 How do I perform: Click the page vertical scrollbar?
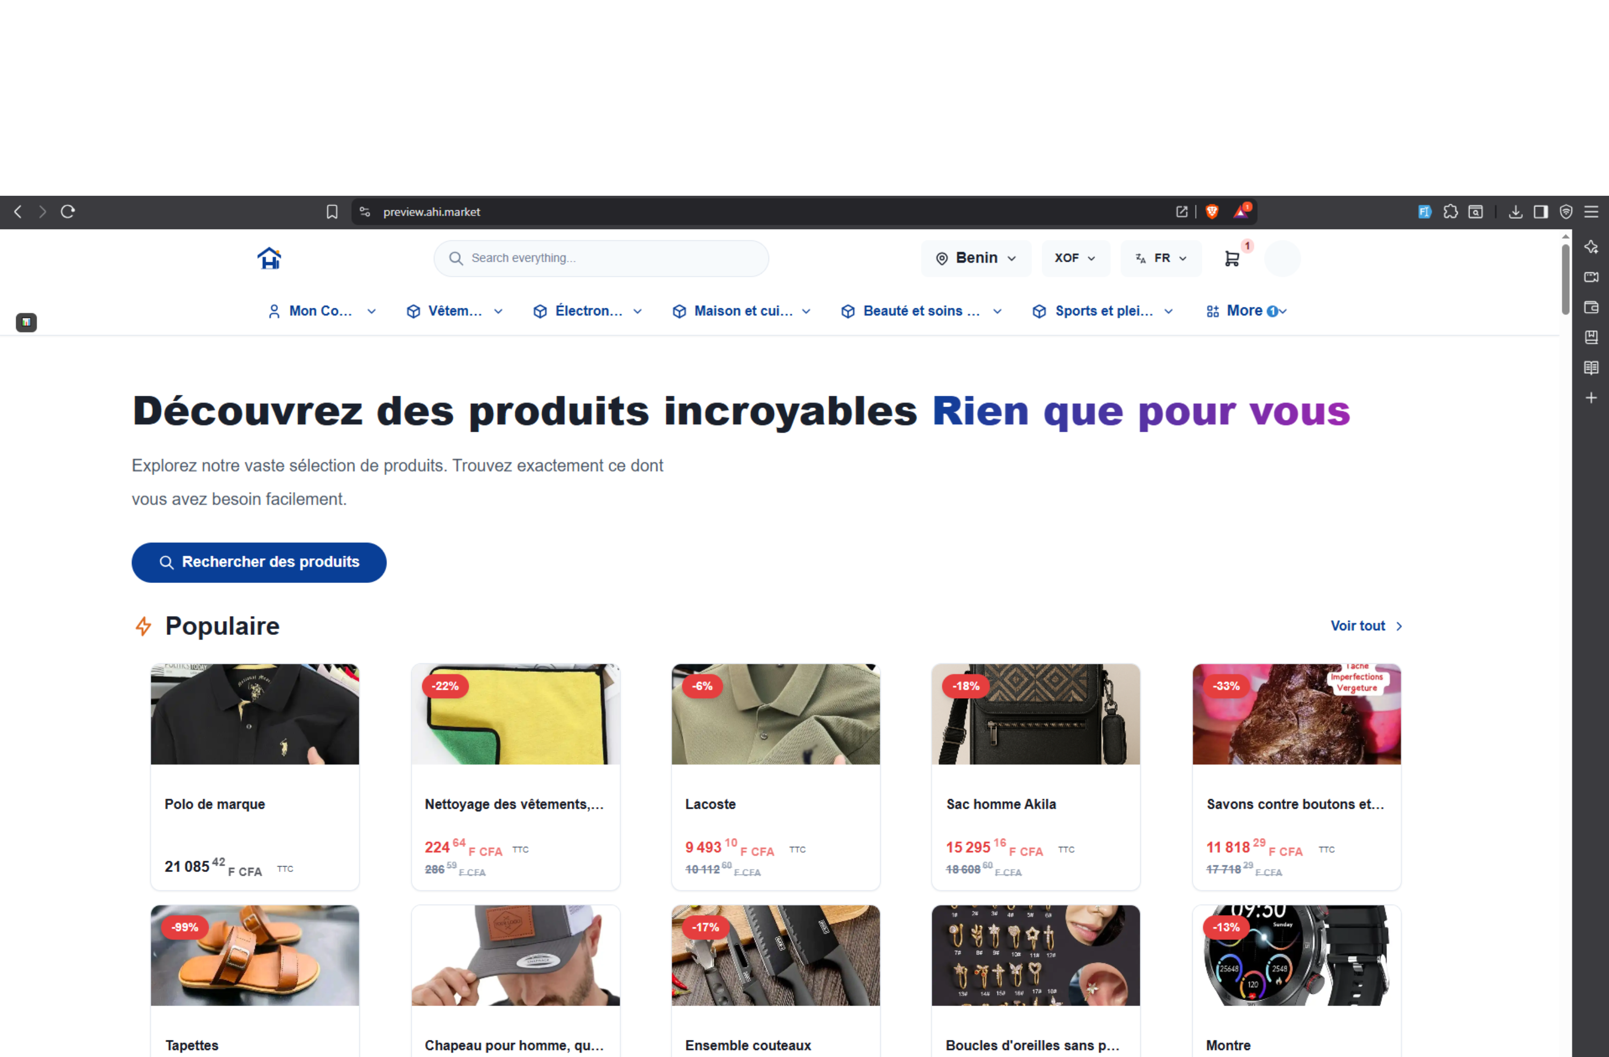(x=1565, y=279)
